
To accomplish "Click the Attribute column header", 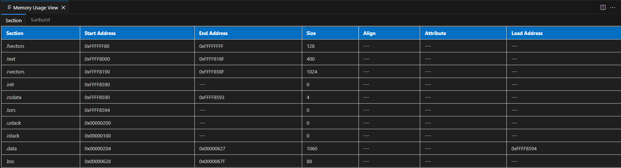I will click(435, 33).
